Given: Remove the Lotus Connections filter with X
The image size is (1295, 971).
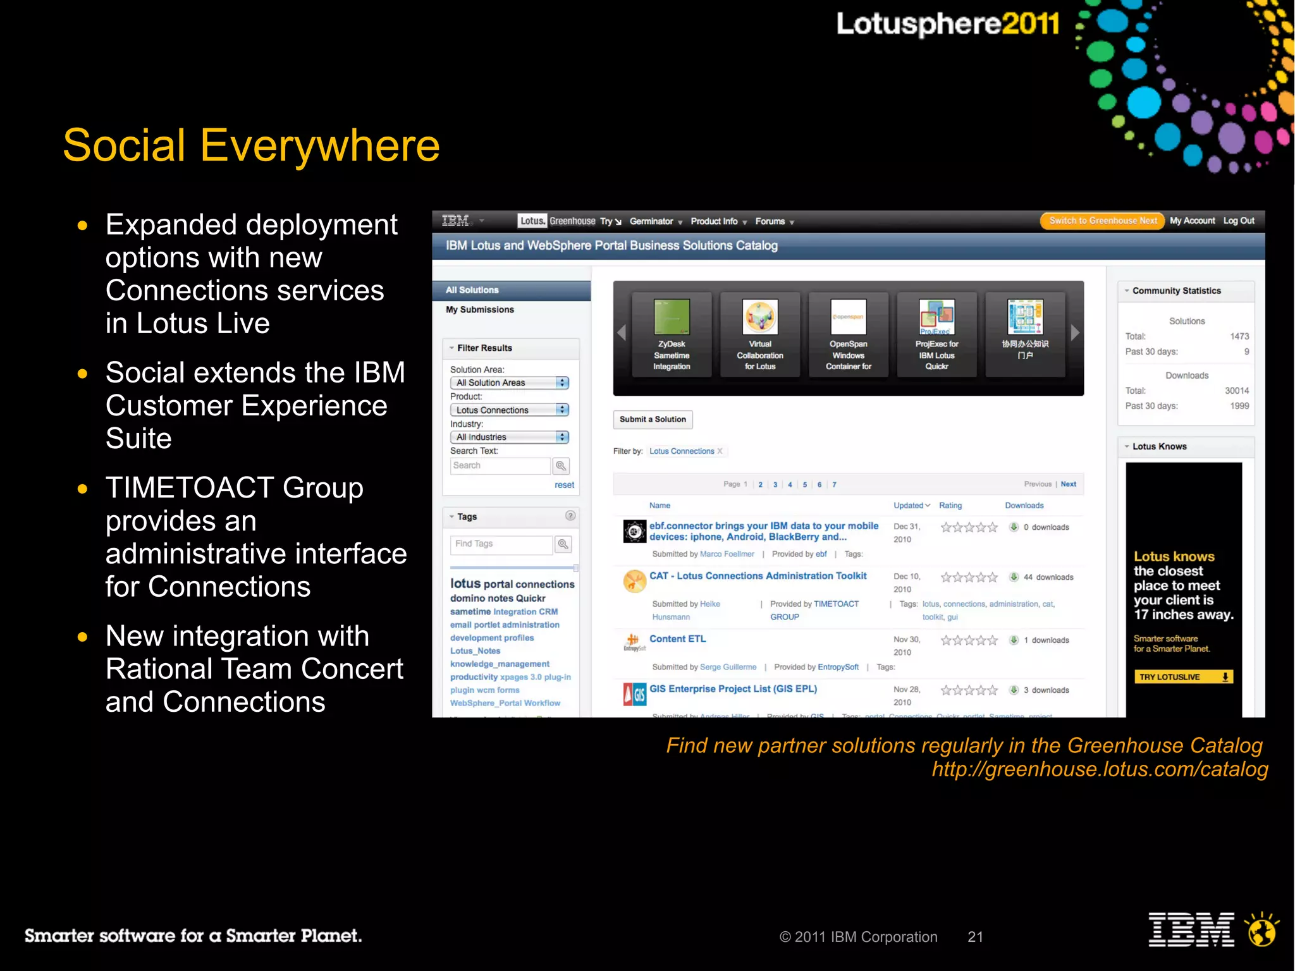Looking at the screenshot, I should 720,451.
